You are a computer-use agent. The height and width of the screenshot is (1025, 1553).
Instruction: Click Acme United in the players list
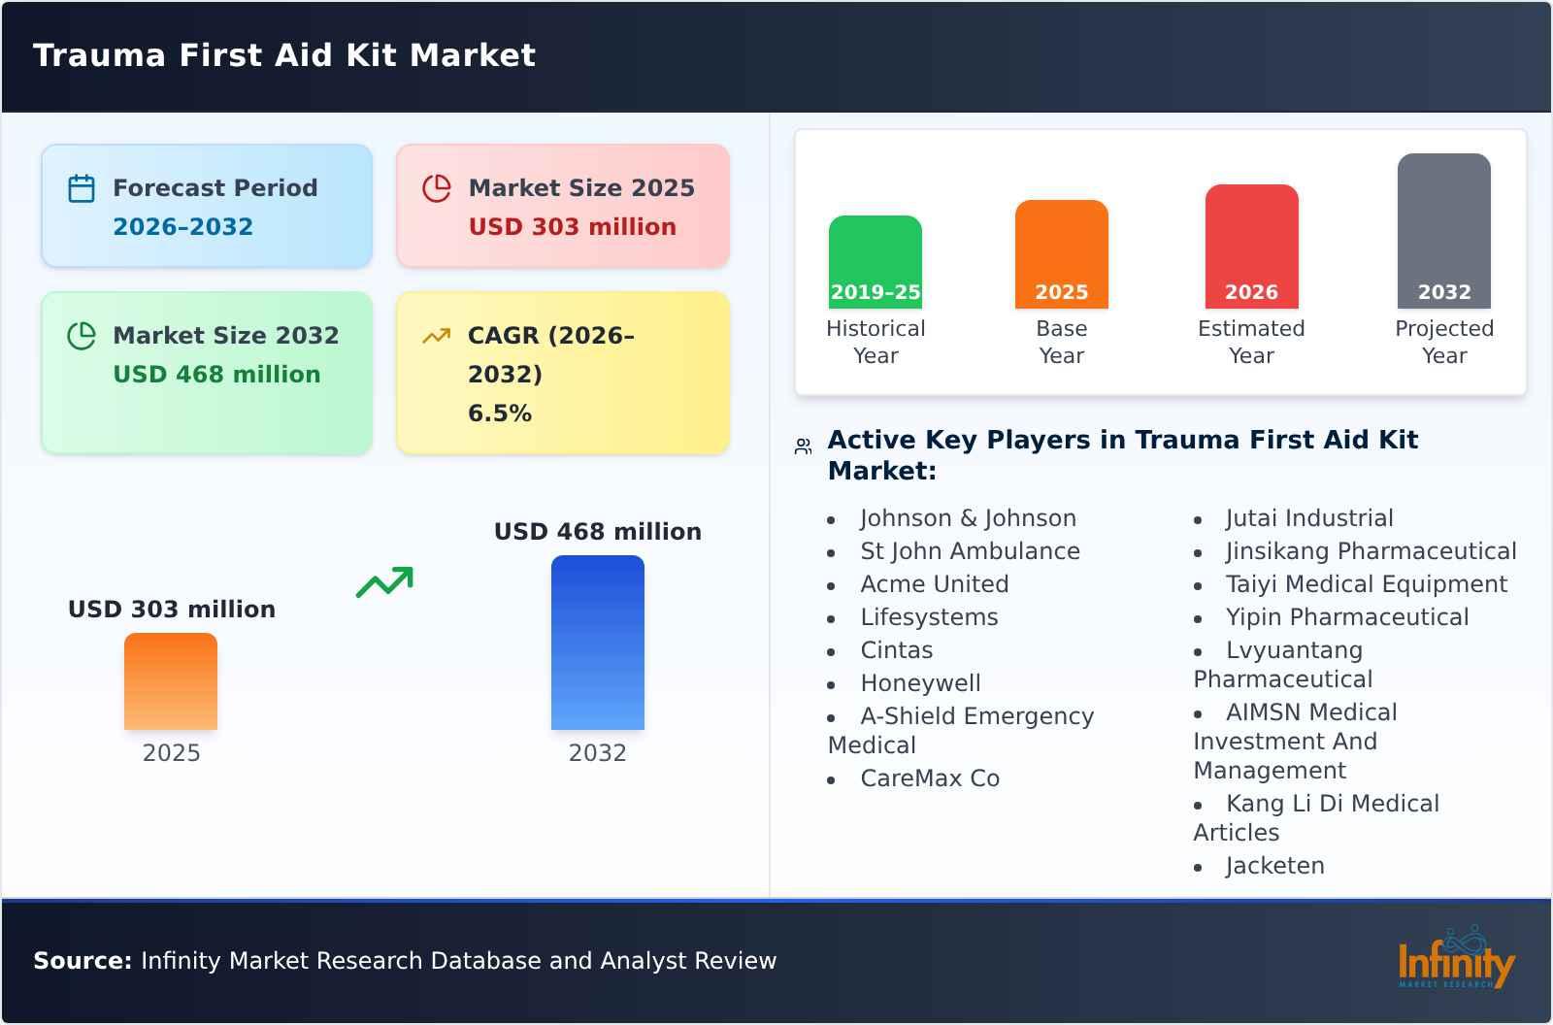935,584
